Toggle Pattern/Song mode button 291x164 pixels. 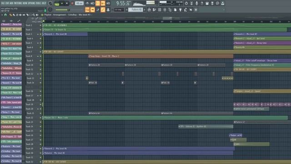click(57, 4)
